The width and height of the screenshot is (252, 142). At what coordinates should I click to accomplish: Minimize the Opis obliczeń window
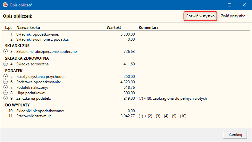215,5
